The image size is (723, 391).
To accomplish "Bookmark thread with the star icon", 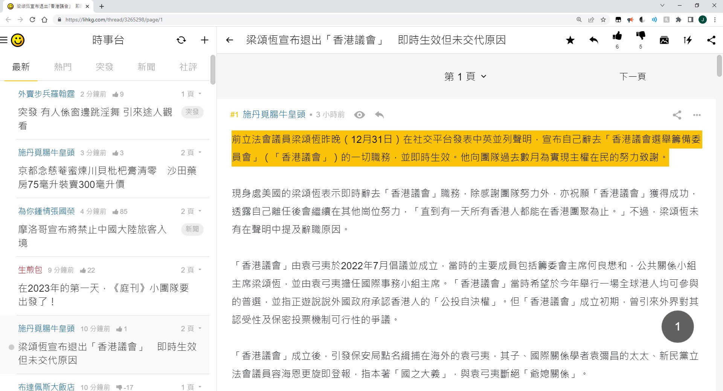I will (x=570, y=40).
